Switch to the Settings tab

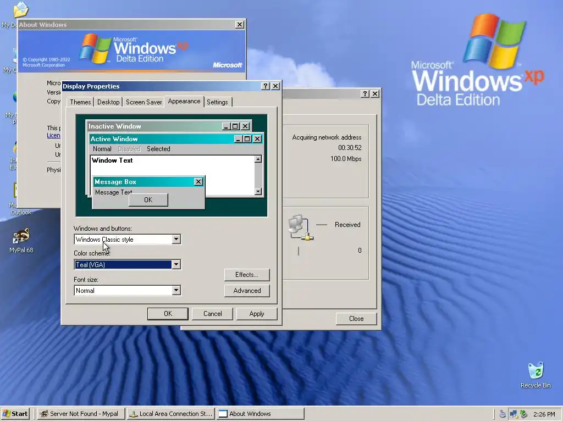point(217,102)
